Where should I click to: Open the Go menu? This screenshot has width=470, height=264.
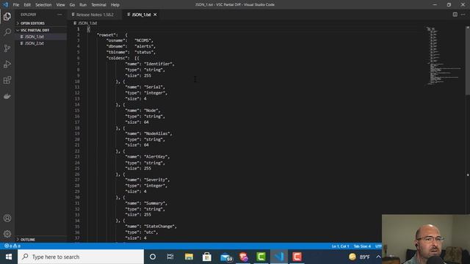tap(72, 5)
